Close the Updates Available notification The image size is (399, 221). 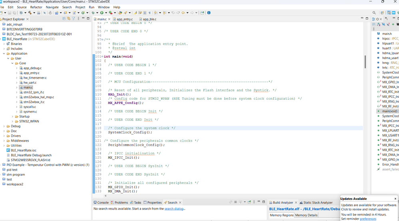[395, 199]
